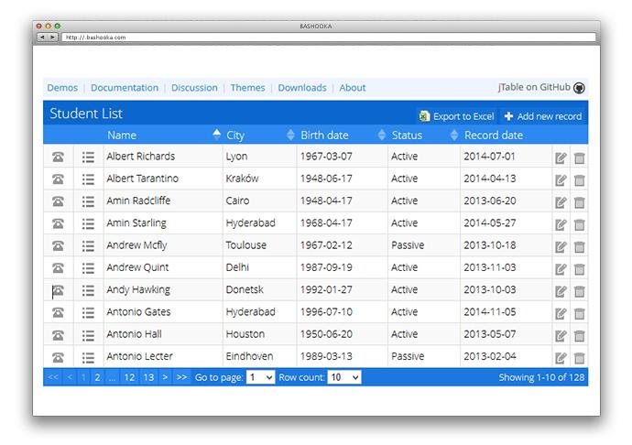Viewport: 632px width, 445px height.
Task: Click the browser URL address field
Action: (329, 37)
